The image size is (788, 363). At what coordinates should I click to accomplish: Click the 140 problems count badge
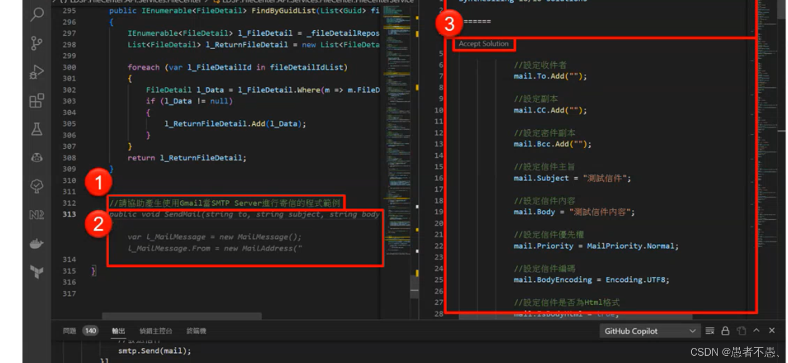[90, 331]
